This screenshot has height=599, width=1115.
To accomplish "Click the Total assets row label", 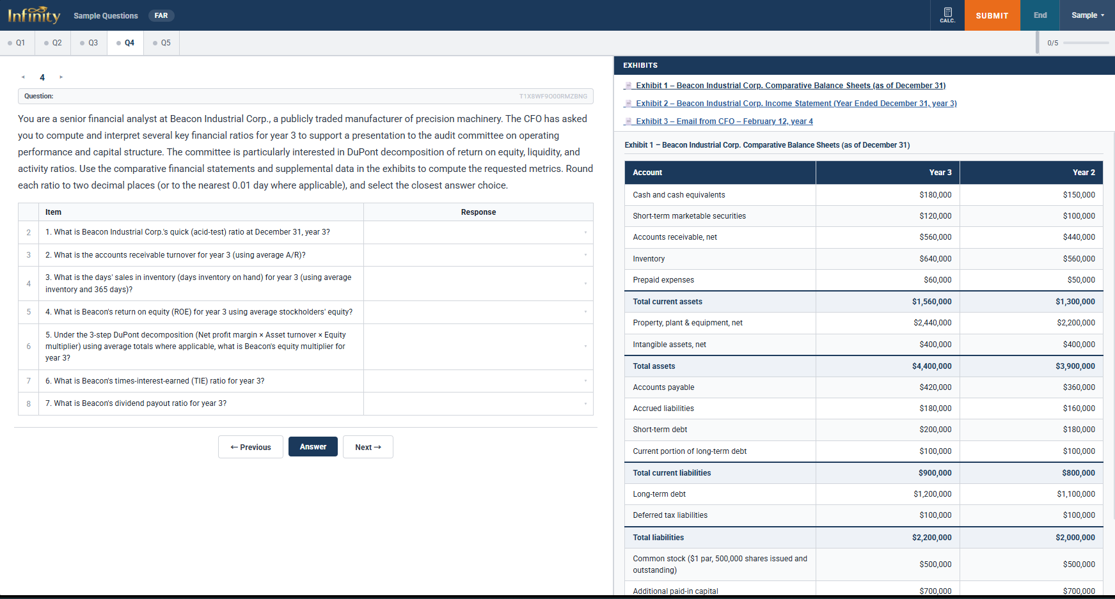I will click(654, 366).
